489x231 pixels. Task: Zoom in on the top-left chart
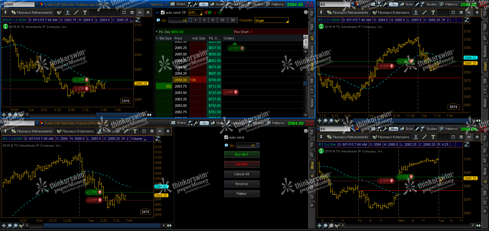[x=10, y=115]
